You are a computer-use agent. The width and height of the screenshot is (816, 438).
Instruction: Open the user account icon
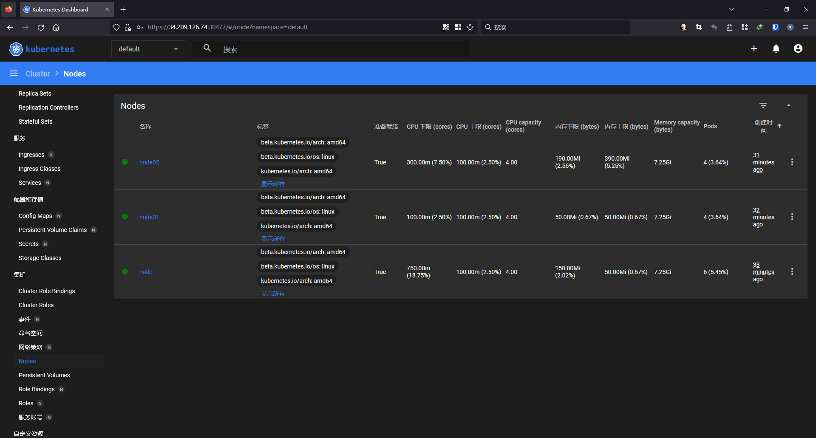coord(798,49)
